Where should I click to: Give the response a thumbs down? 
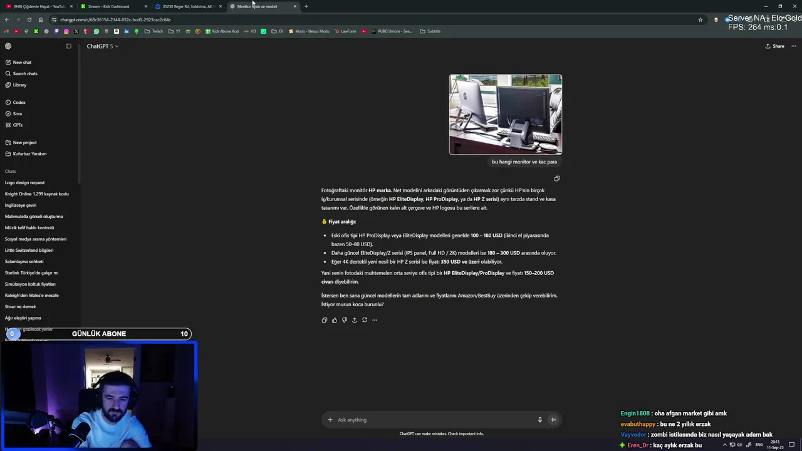tap(344, 320)
